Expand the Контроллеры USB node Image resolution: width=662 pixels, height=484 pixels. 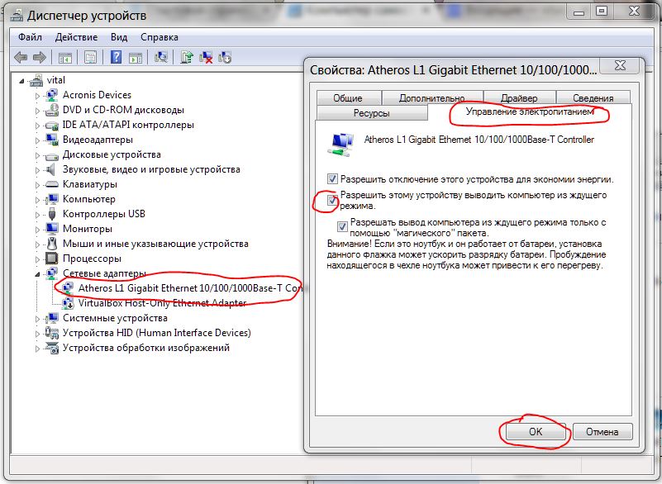pyautogui.click(x=37, y=215)
